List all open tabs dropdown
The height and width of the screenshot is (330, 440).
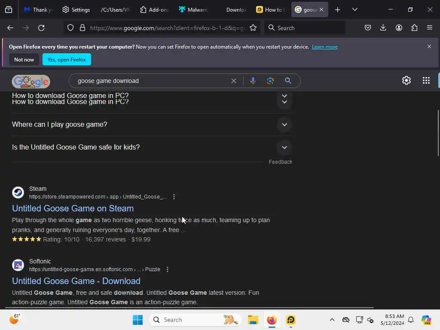(354, 9)
